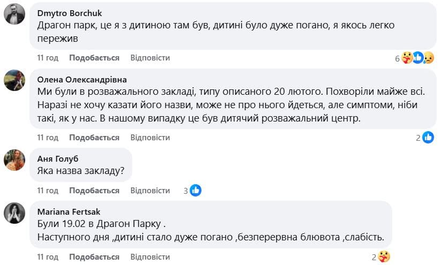The width and height of the screenshot is (441, 265).
Task: Click the reaction emojis on Dmytro Borchuk's comment
Action: tap(417, 58)
